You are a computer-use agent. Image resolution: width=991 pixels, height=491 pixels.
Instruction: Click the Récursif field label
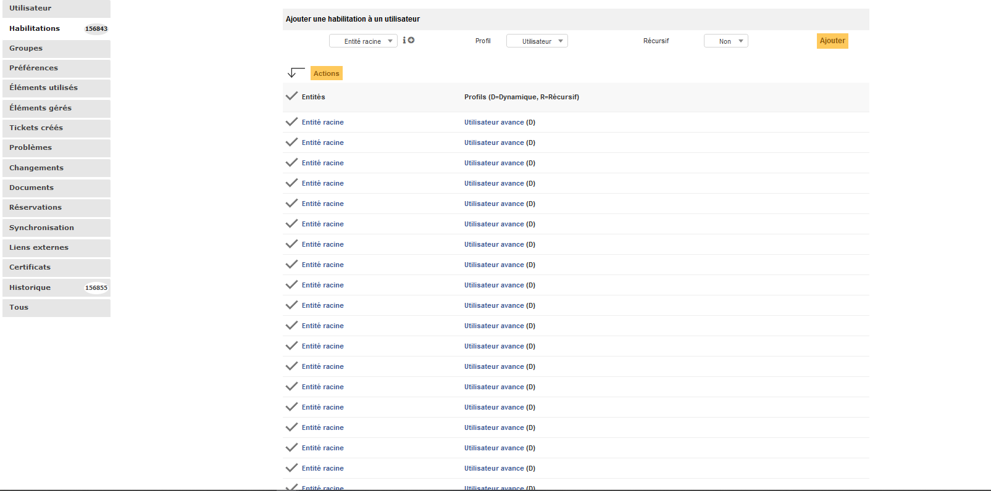656,41
